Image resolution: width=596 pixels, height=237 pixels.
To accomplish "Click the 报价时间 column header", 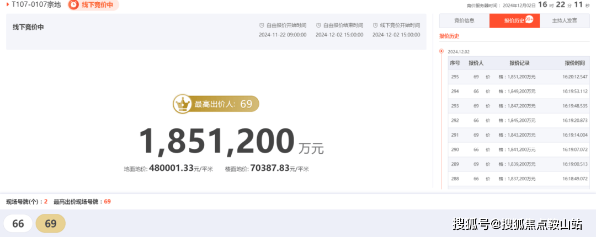I will point(574,63).
